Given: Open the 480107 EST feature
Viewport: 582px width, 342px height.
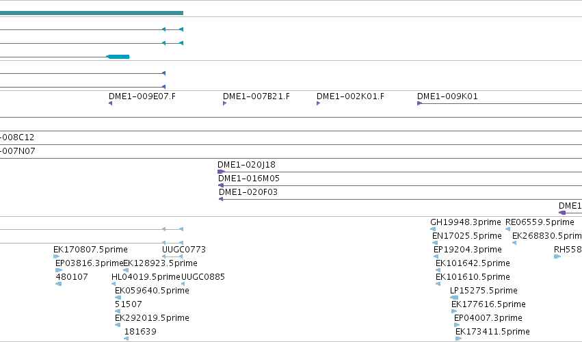Looking at the screenshot, I should 58,284.
